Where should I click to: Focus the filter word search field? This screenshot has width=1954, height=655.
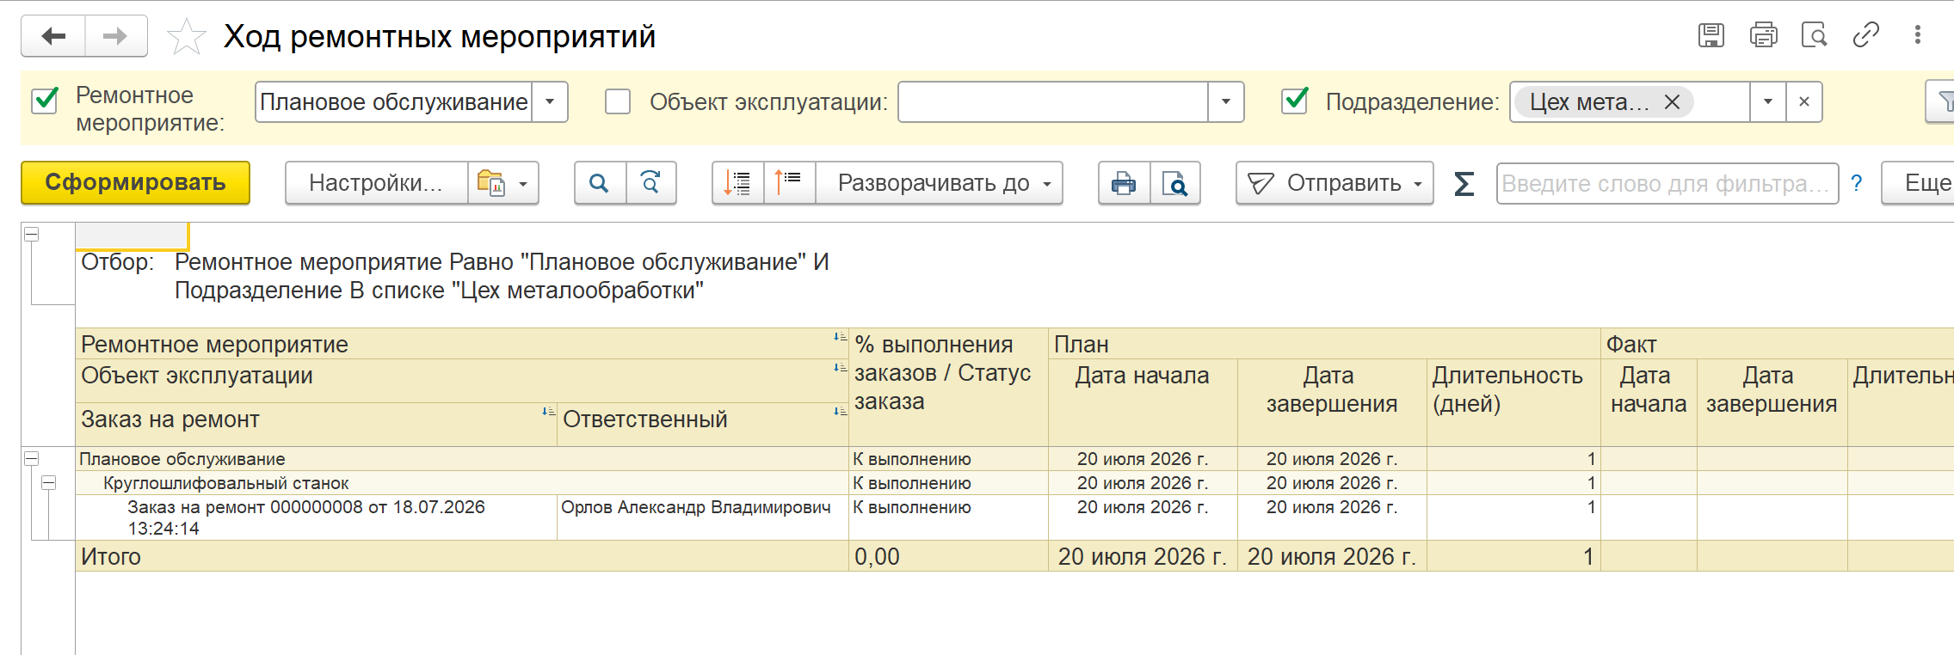[x=1667, y=183]
